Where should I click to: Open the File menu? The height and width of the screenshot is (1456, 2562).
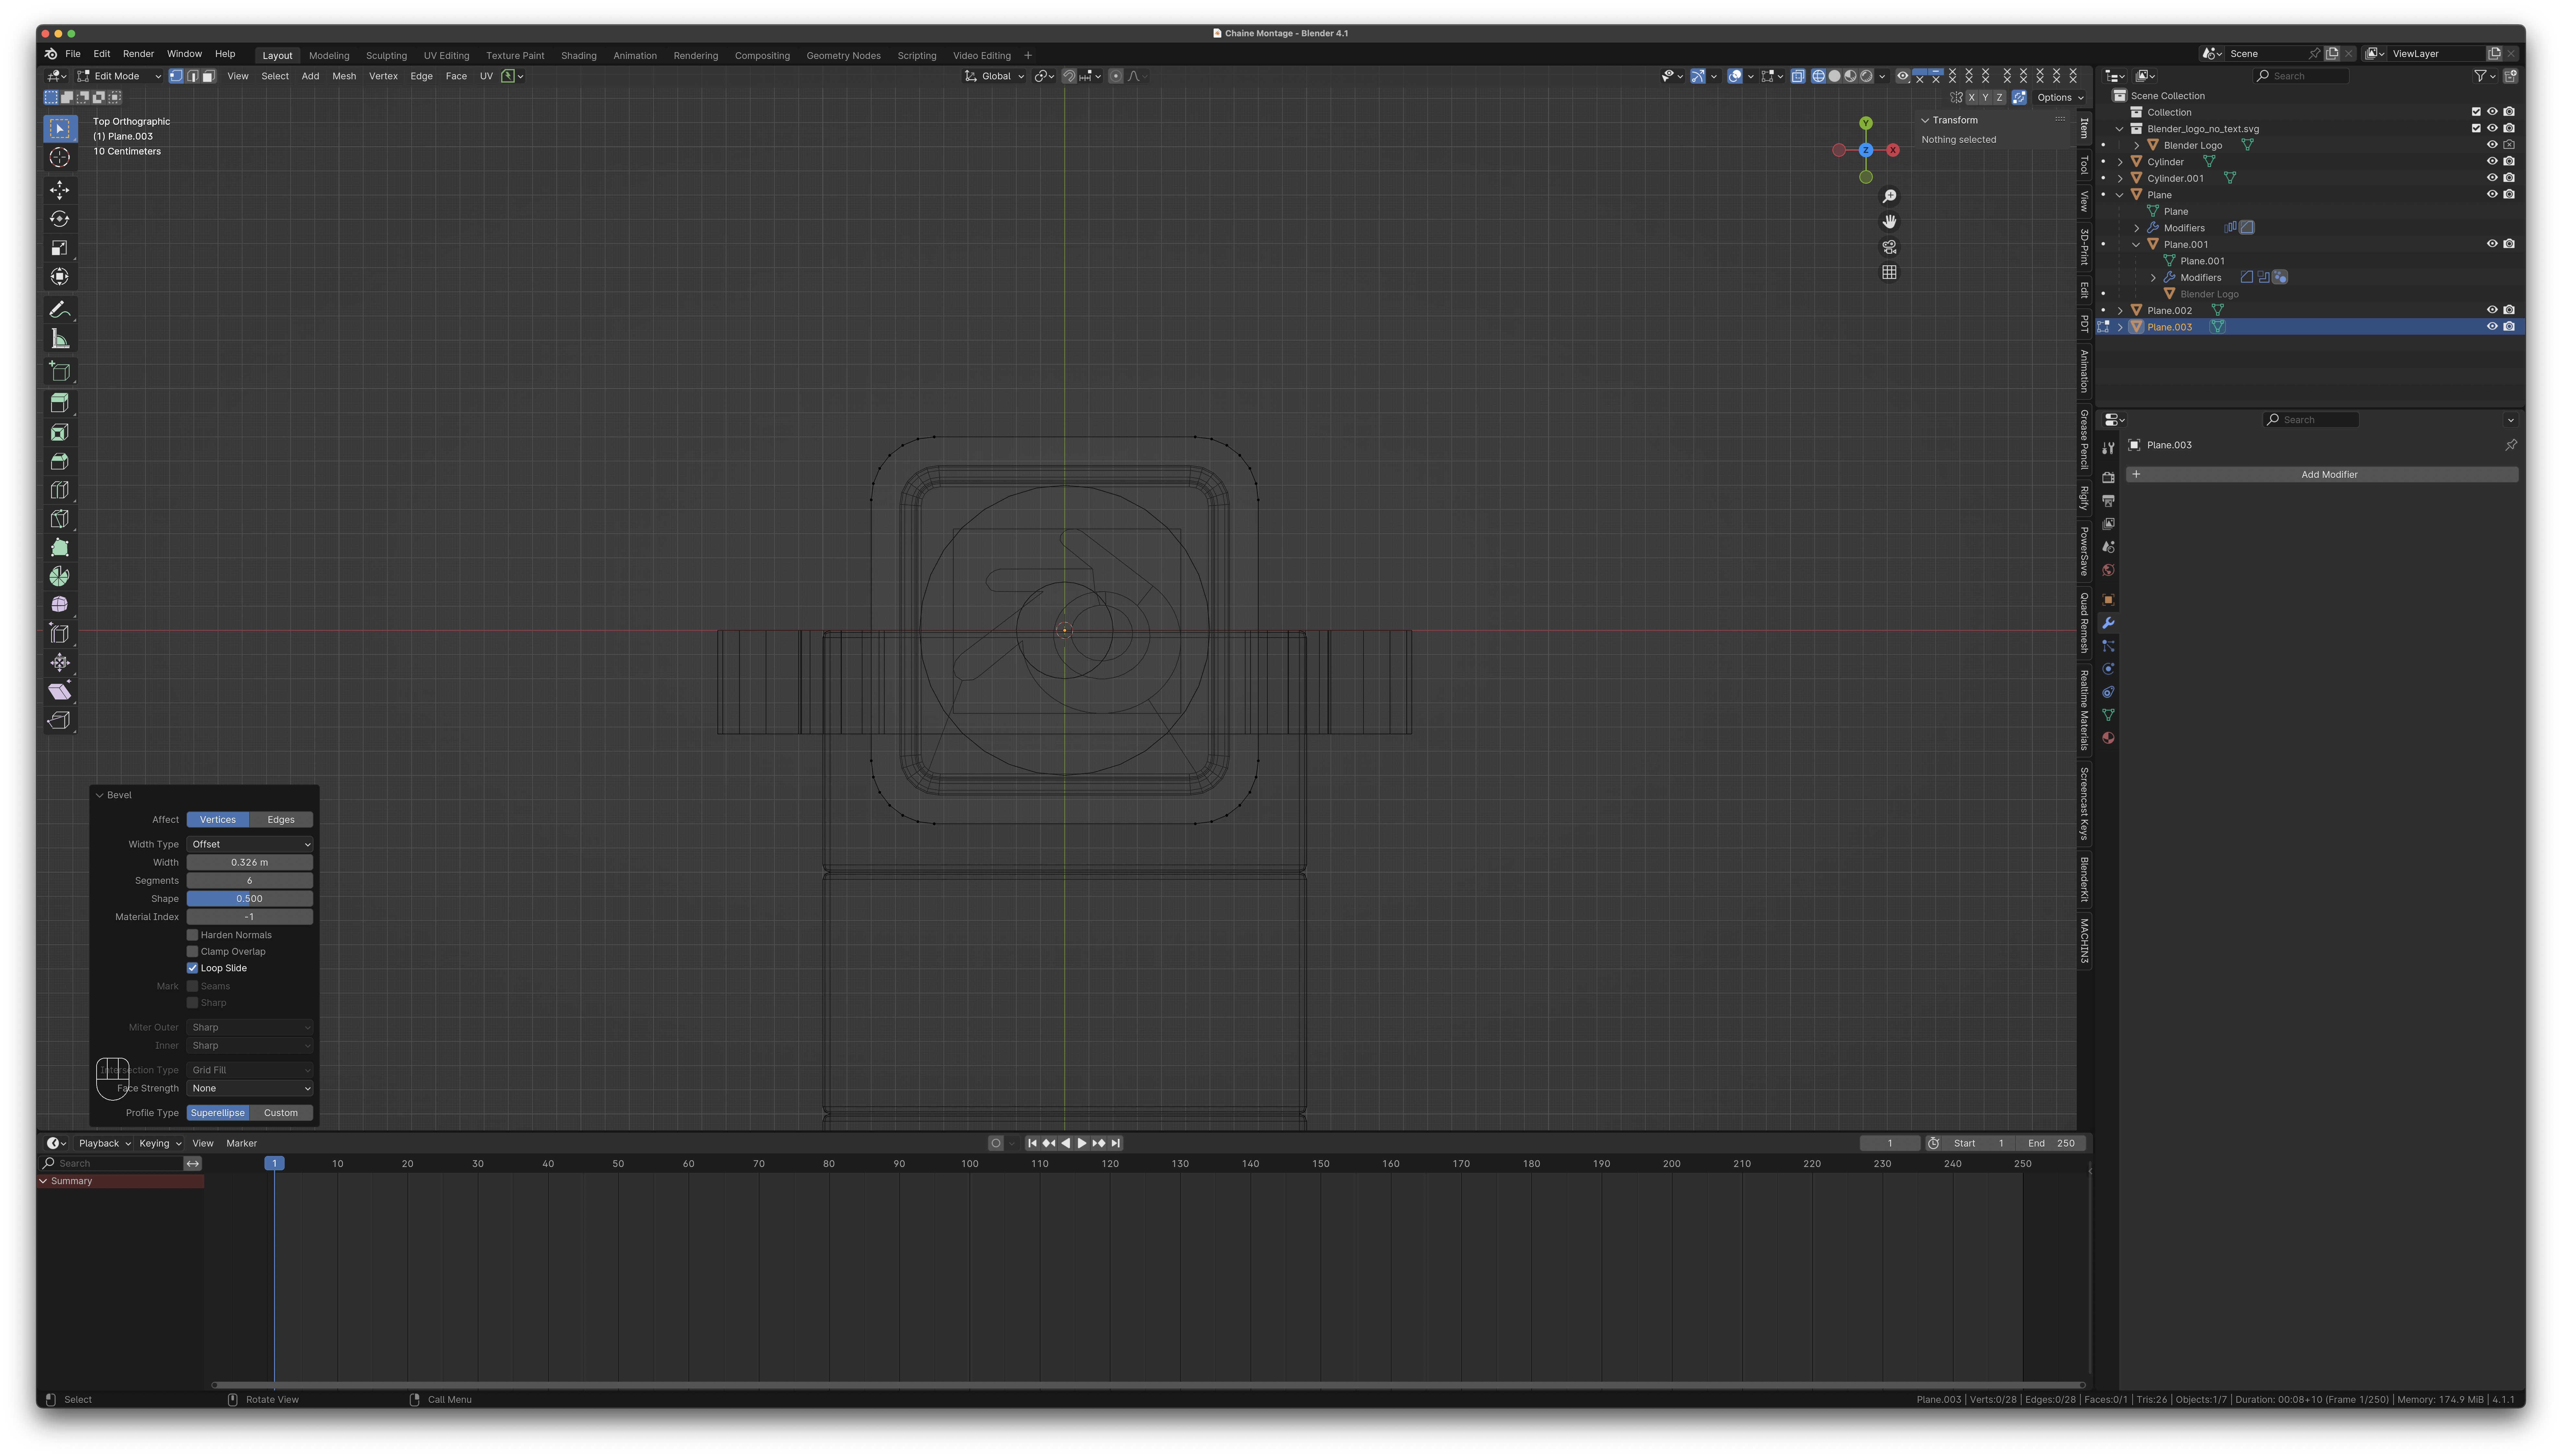[x=73, y=54]
